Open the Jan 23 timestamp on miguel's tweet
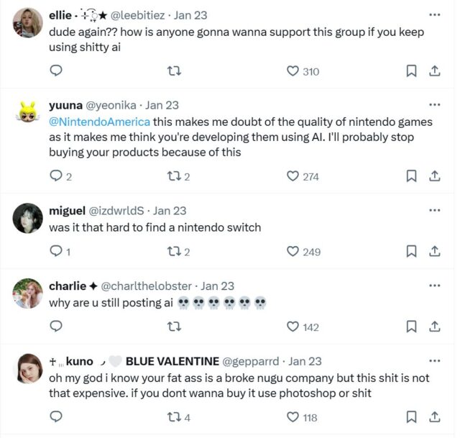This screenshot has width=460, height=438. pyautogui.click(x=170, y=211)
